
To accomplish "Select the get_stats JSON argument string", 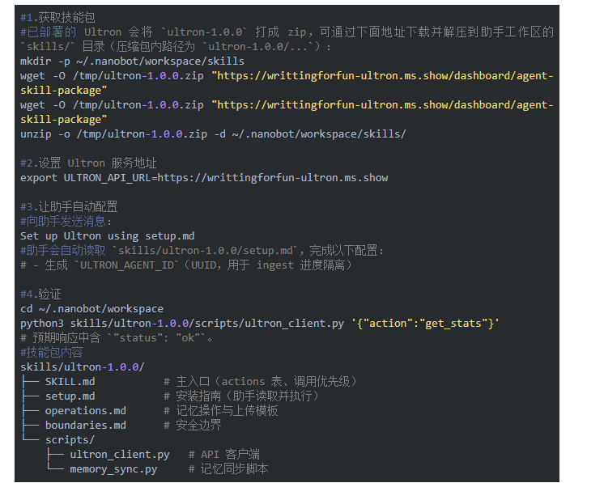I will 425,323.
